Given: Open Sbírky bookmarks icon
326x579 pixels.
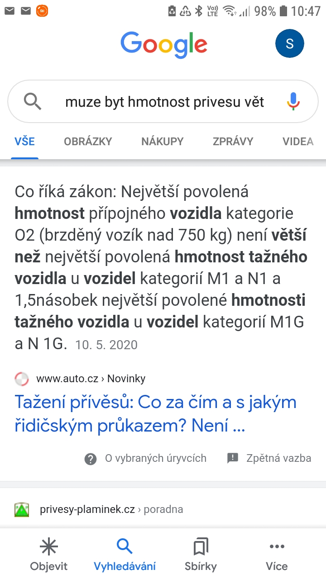Looking at the screenshot, I should pos(201,547).
